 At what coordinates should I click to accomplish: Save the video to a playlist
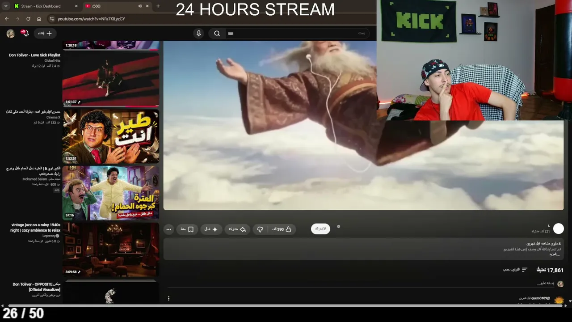point(187,229)
